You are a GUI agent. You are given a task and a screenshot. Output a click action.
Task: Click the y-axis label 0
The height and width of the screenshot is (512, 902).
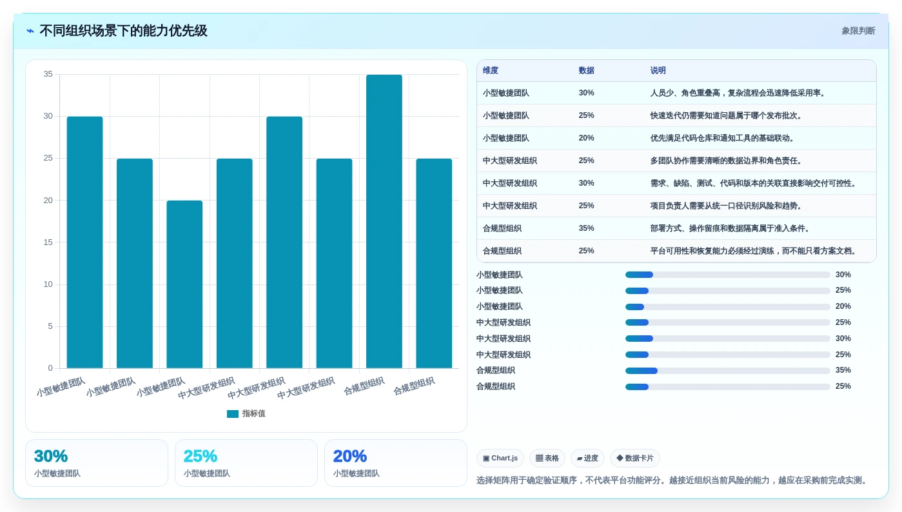click(50, 368)
